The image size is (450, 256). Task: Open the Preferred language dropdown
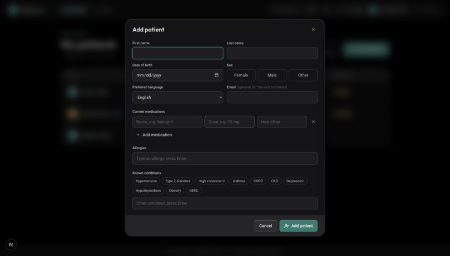coord(178,97)
